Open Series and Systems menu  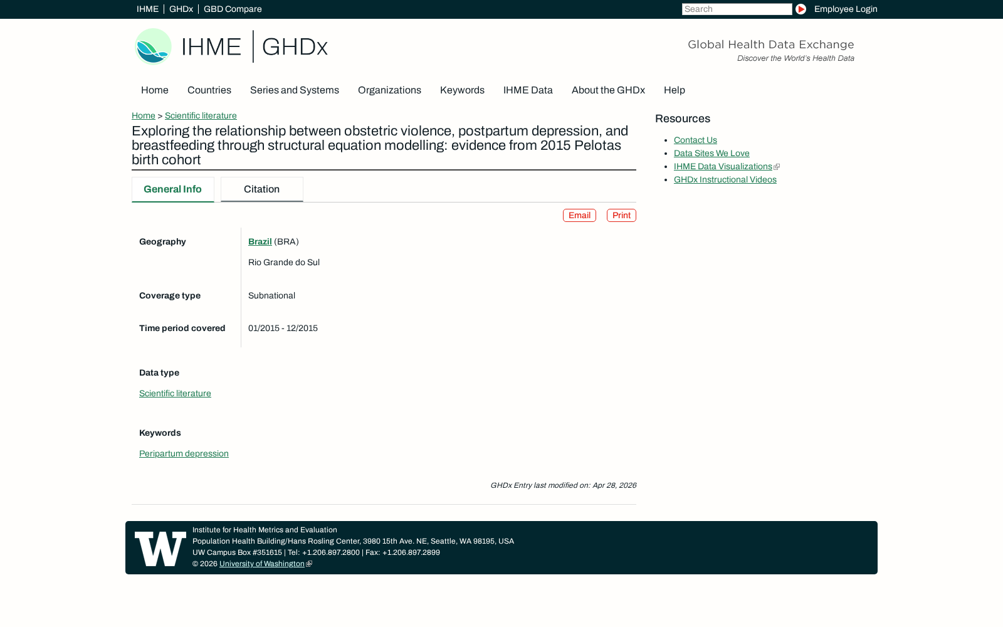(295, 90)
